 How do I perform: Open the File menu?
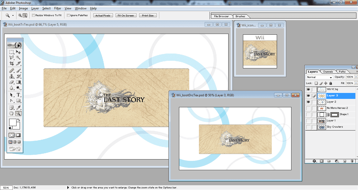tap(4, 8)
